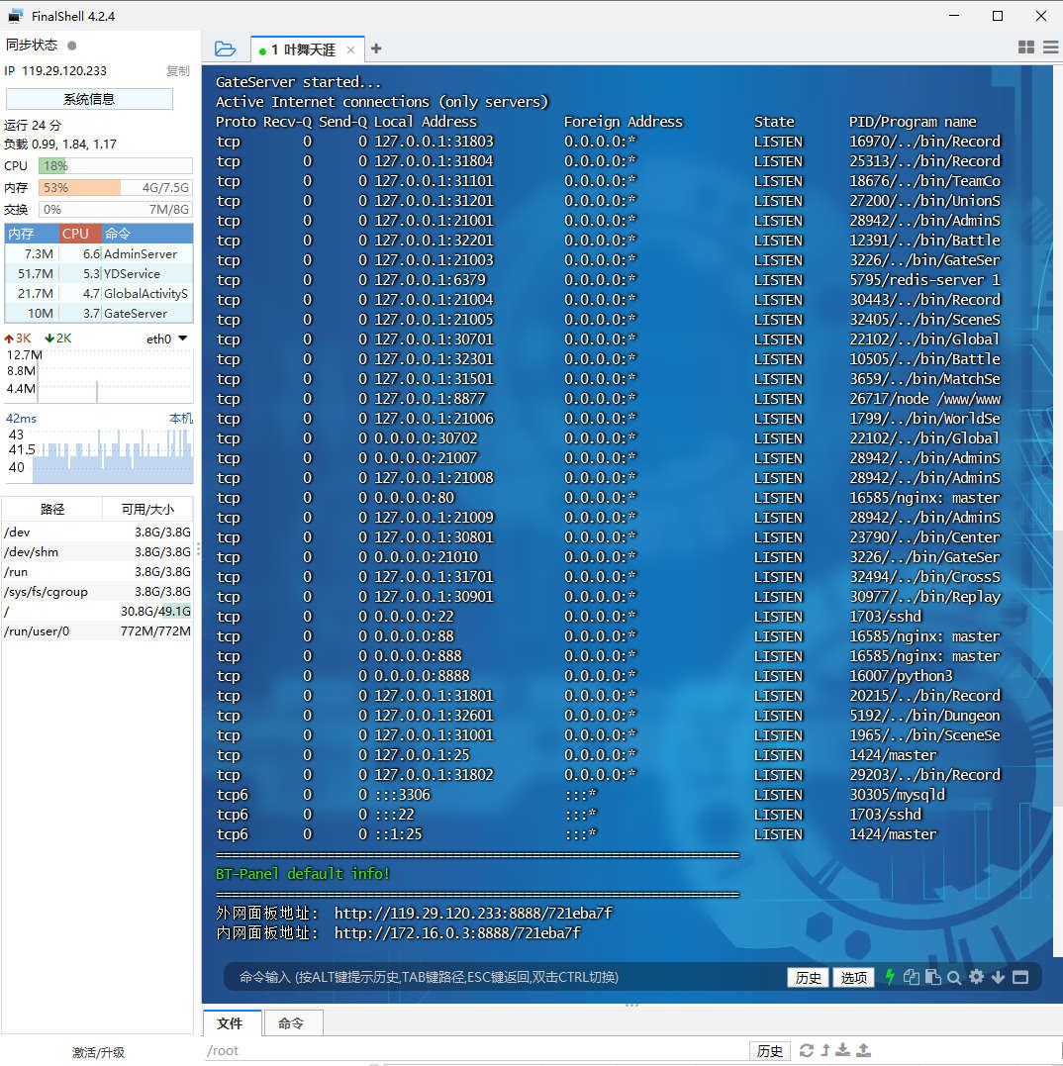Select the YDService process row

click(99, 273)
